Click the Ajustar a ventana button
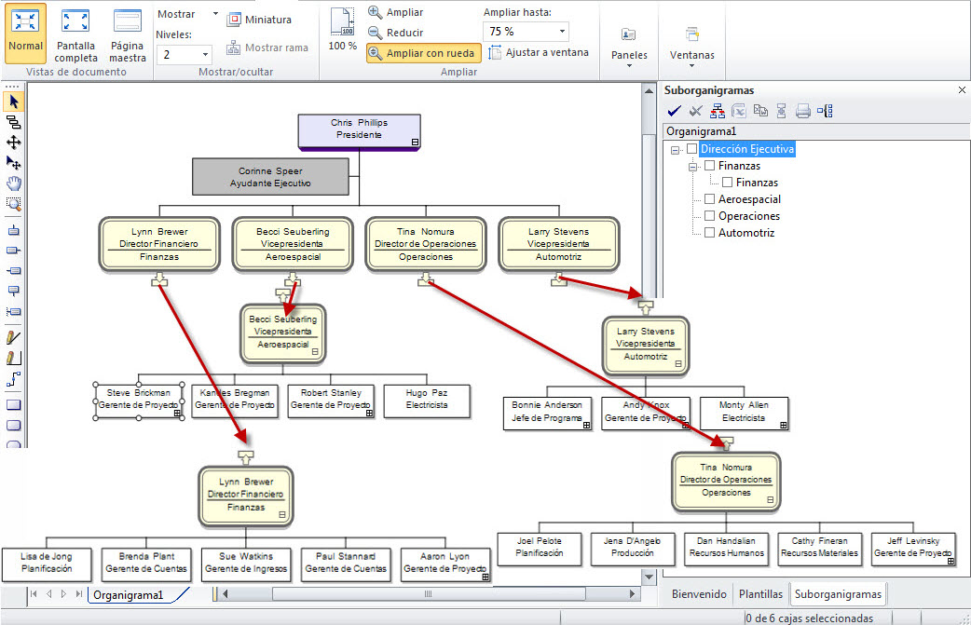The height and width of the screenshot is (625, 971). coord(539,52)
